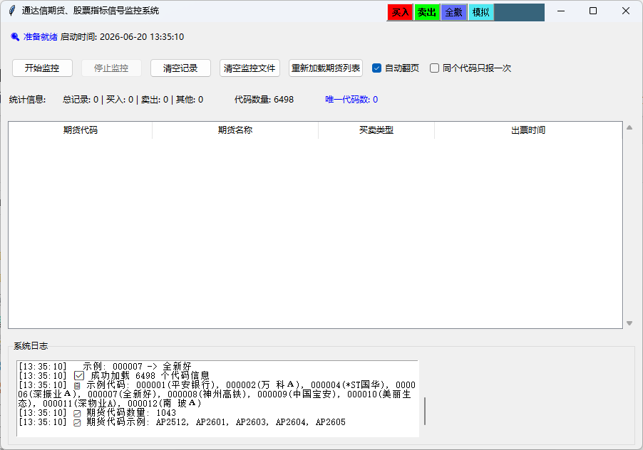Click the 统计信息 label
This screenshot has width=643, height=450.
[x=28, y=100]
